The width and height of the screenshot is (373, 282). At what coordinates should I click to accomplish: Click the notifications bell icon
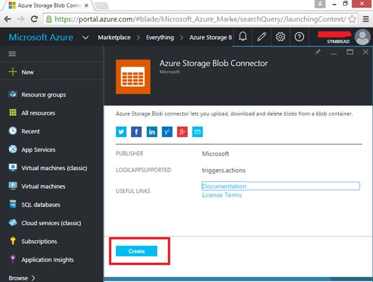click(x=243, y=37)
